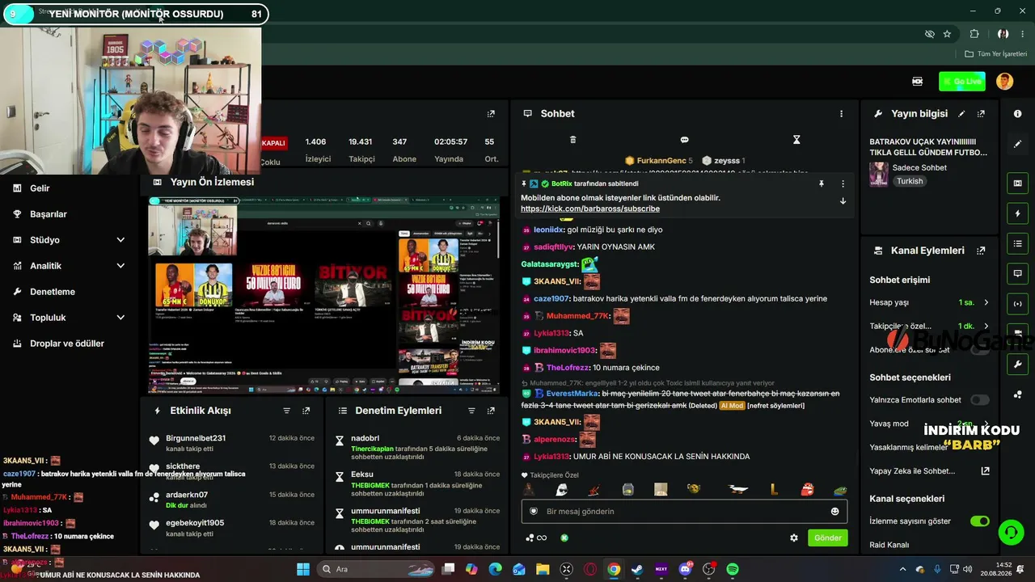The height and width of the screenshot is (582, 1035).
Task: Click the Bir mesaj gönderin input field
Action: point(684,512)
